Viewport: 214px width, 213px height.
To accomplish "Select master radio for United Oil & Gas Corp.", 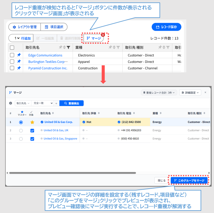I will 21,122.
